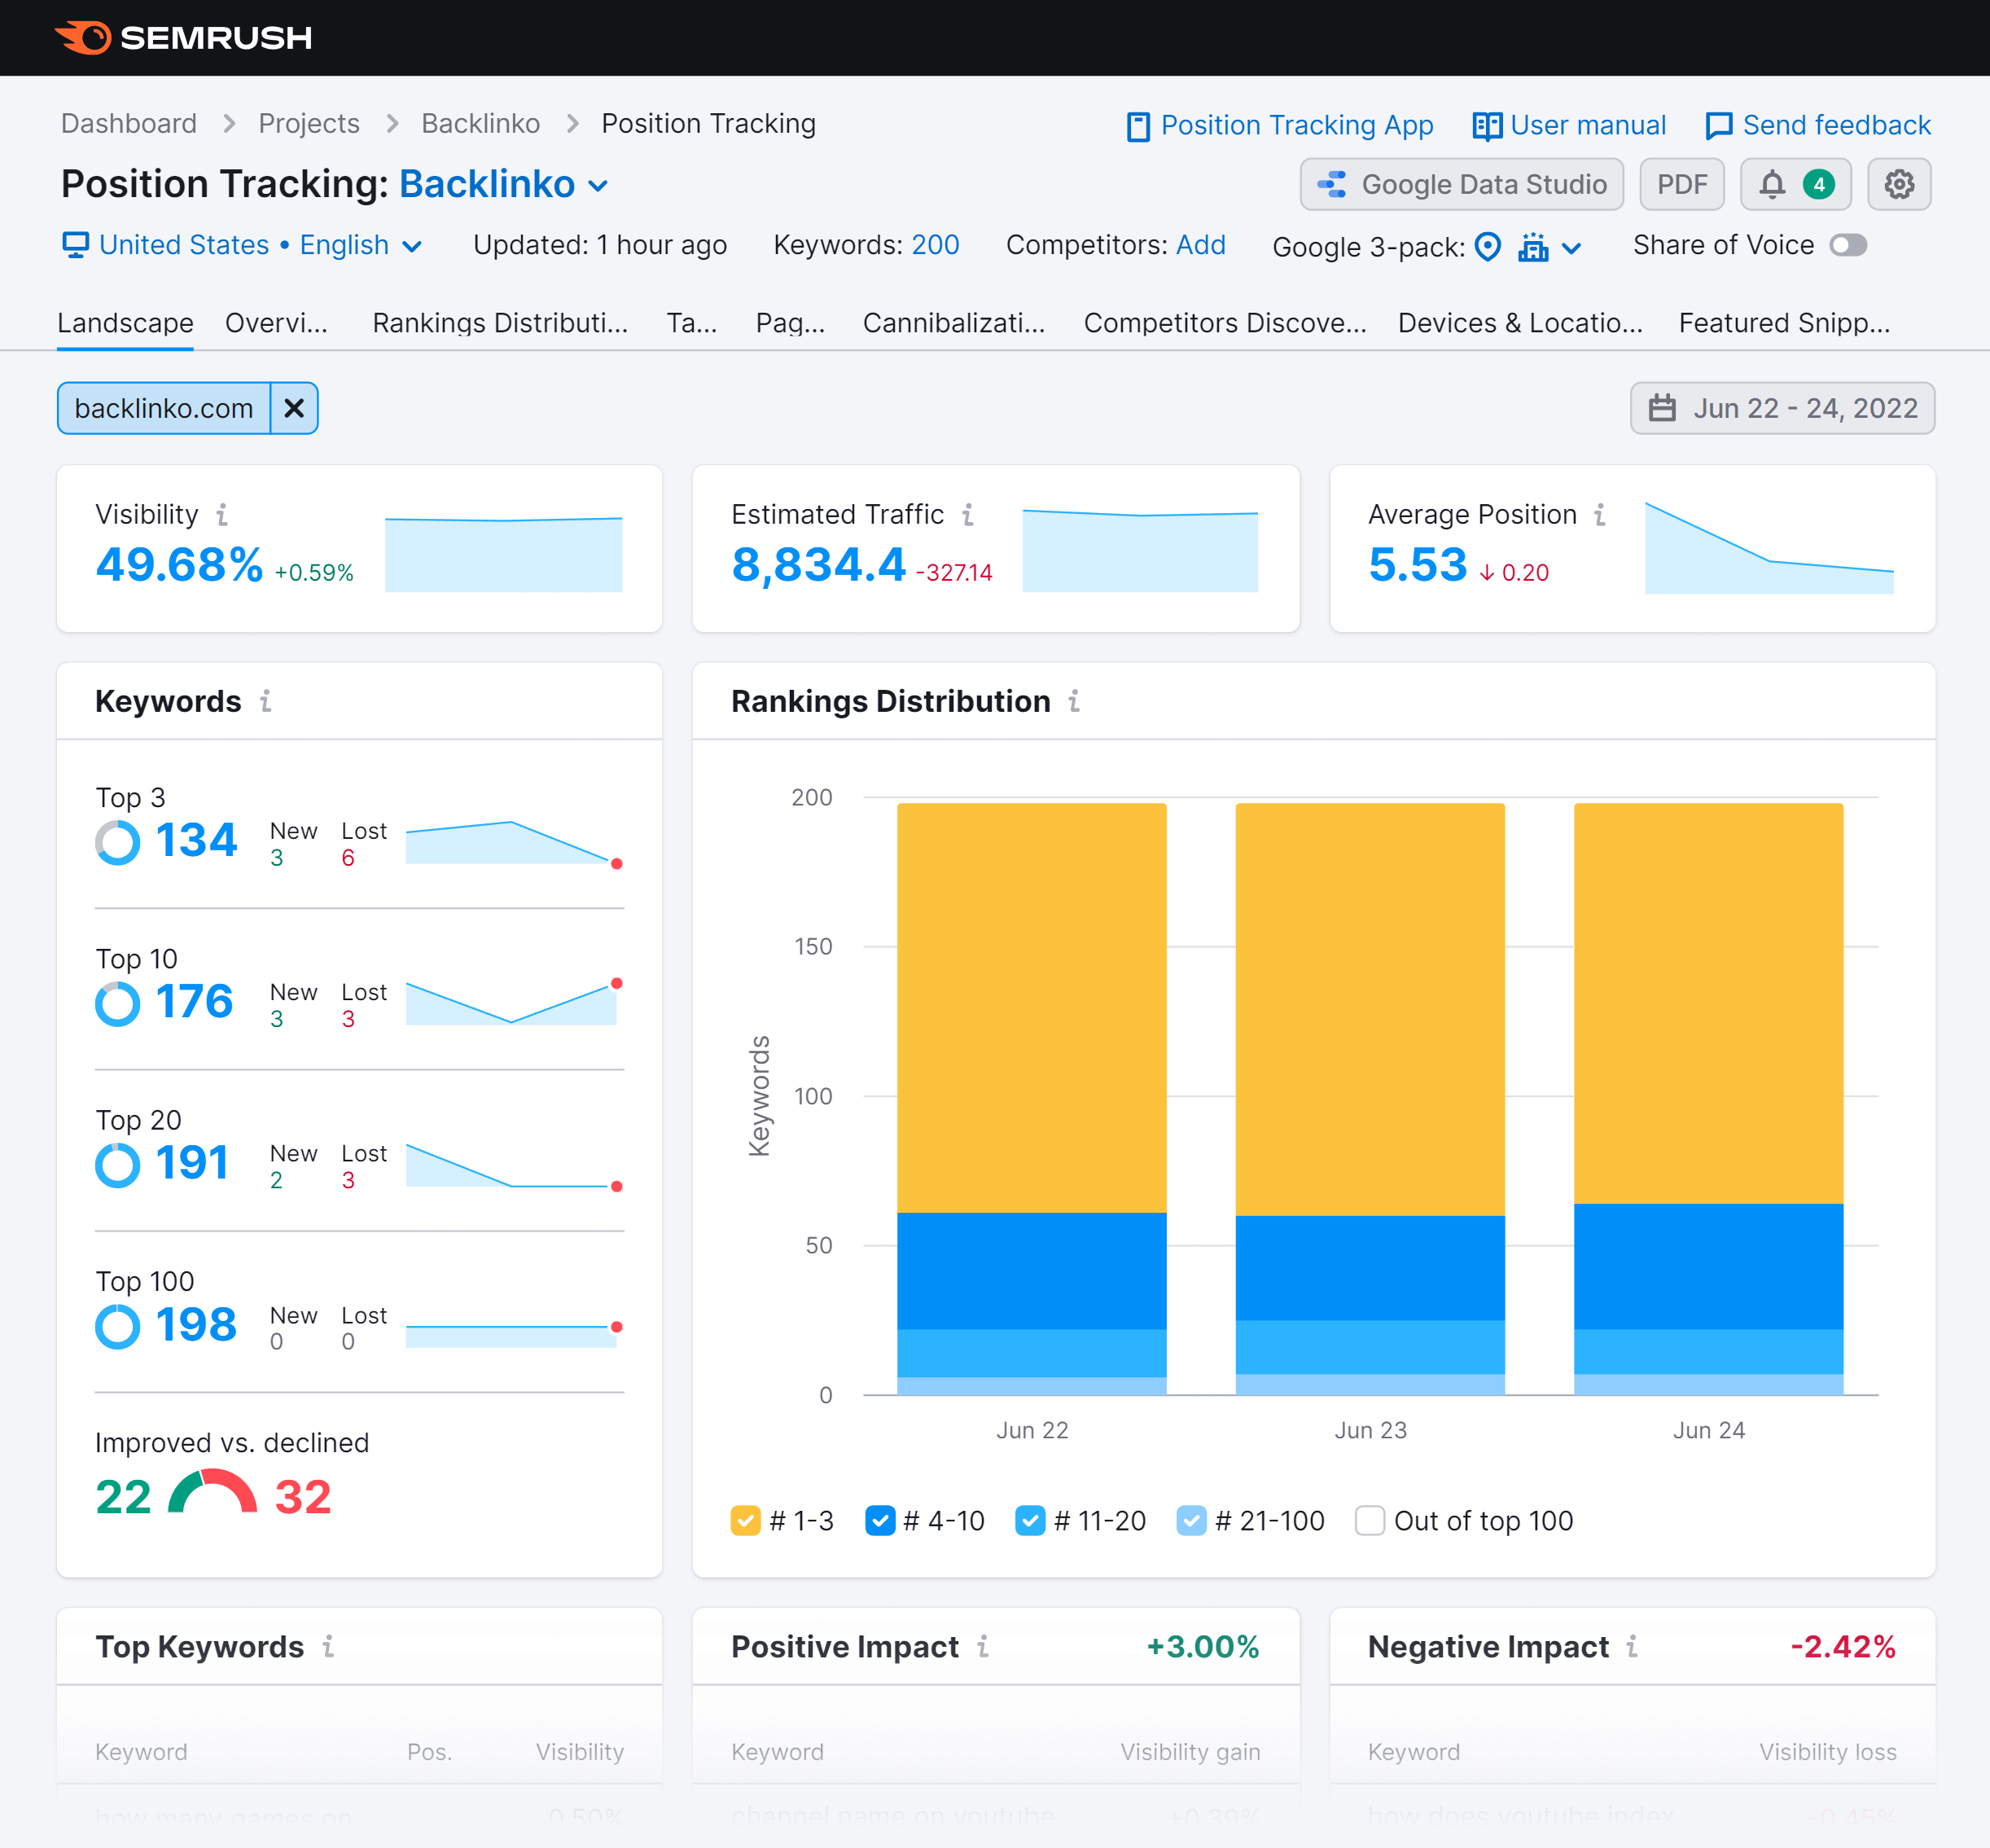Viewport: 1990px width, 1848px height.
Task: Click the Negative Impact -2.42% value
Action: [1843, 1647]
